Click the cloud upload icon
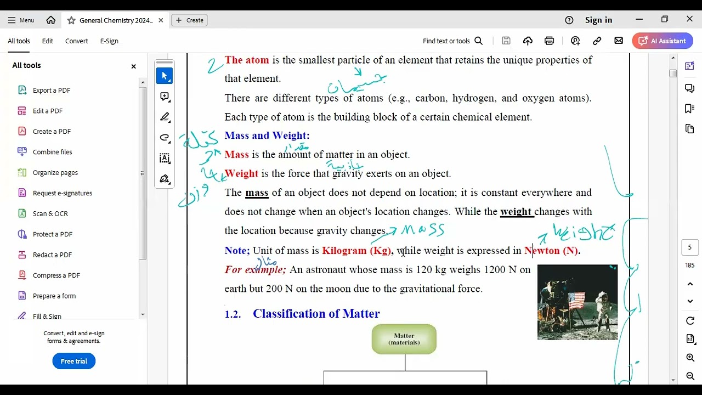Viewport: 702px width, 395px height. (528, 41)
